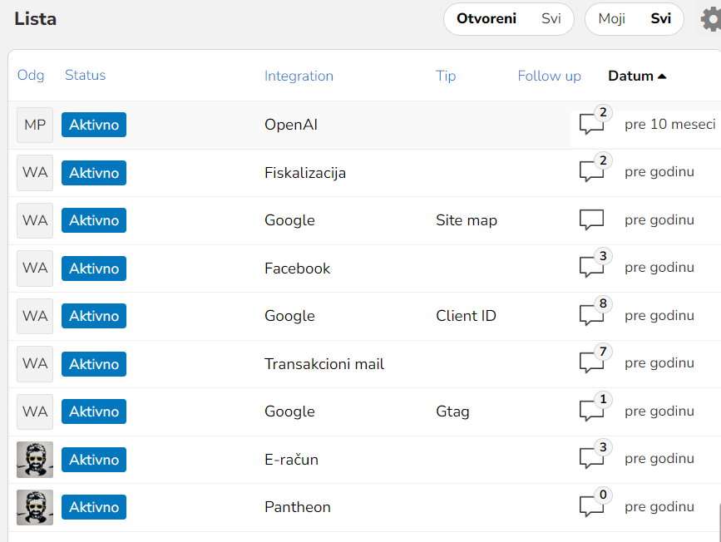Screen dimensions: 721x542
Task: Switch filter to Otvoreni
Action: 486,19
